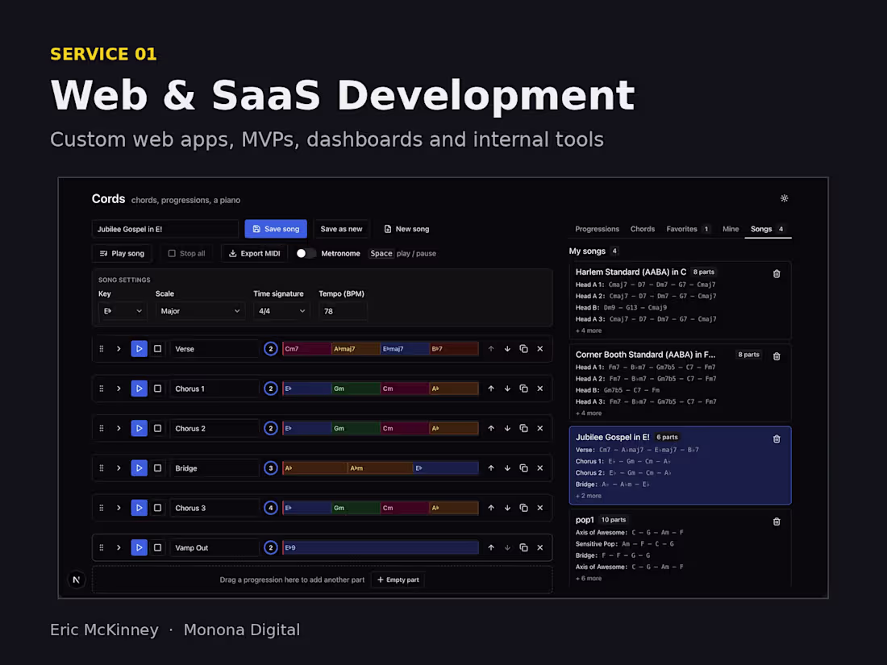The width and height of the screenshot is (887, 665).
Task: Add an Empty part
Action: 398,580
